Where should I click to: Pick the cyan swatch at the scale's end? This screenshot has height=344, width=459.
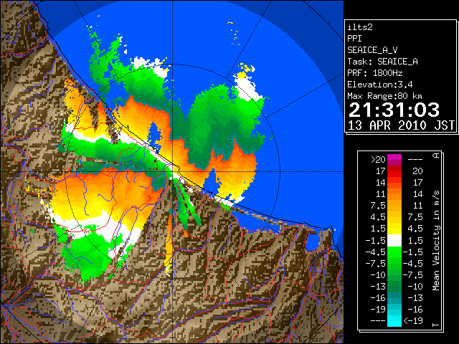coord(394,320)
